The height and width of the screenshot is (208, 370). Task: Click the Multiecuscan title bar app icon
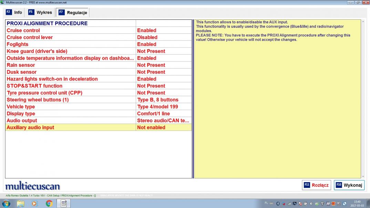[x=2, y=2]
